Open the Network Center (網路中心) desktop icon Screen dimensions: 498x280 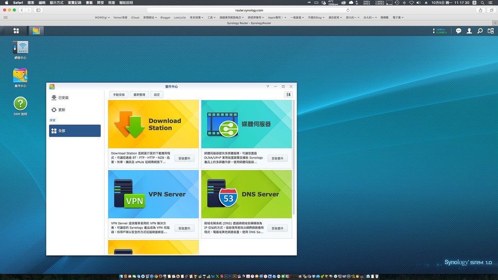[x=20, y=50]
